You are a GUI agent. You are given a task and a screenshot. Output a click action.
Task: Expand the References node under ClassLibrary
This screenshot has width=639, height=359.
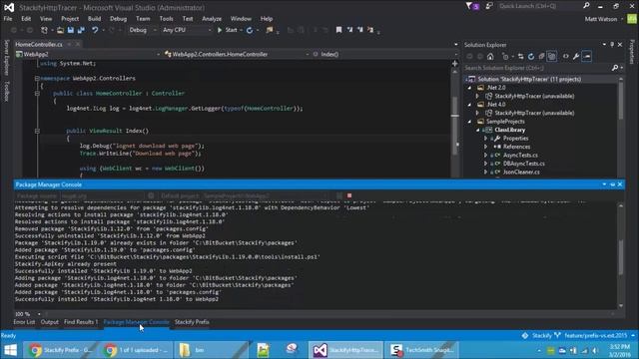point(485,147)
